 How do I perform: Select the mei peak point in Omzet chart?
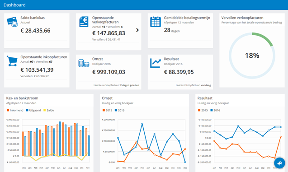[142, 124]
